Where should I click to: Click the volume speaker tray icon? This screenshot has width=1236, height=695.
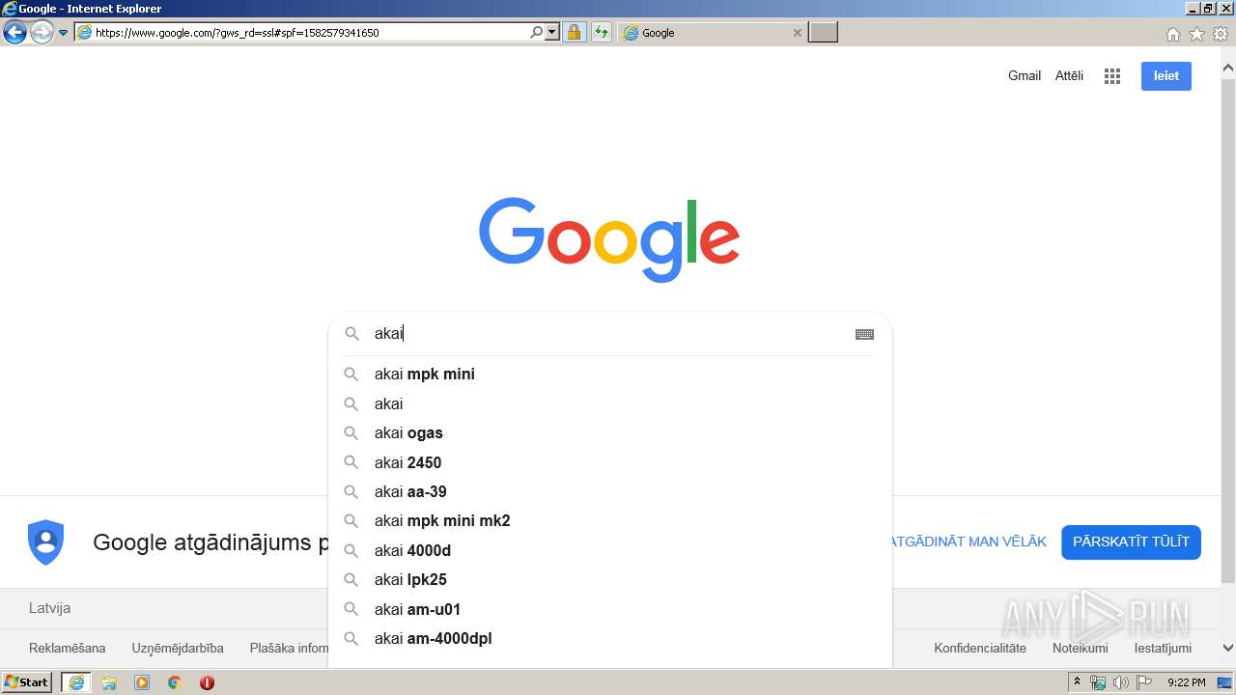(1120, 683)
